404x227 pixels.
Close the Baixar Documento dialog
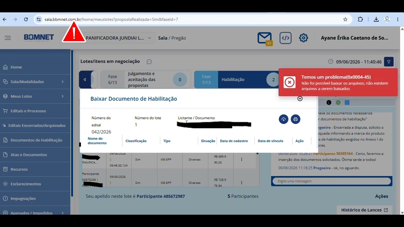pyautogui.click(x=300, y=99)
